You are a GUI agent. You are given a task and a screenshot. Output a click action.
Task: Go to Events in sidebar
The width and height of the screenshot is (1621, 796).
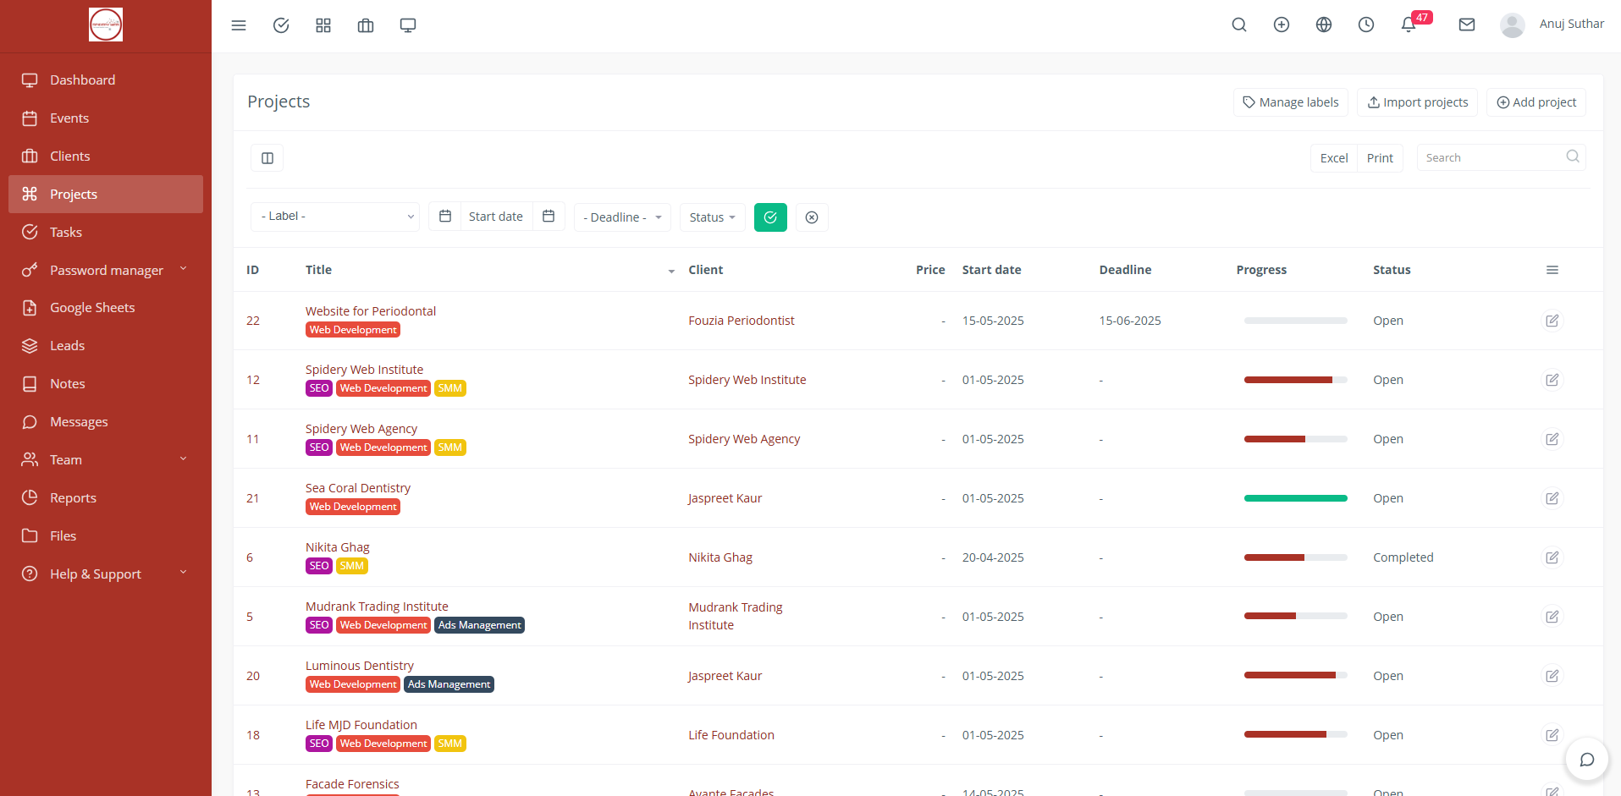[x=106, y=118]
